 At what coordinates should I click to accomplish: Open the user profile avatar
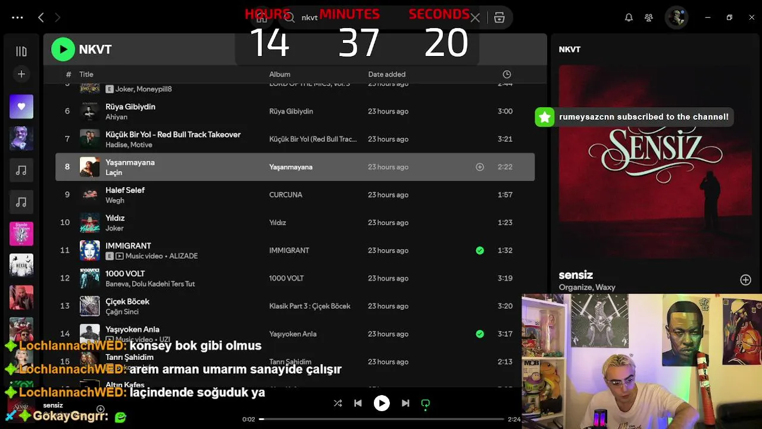[x=676, y=17]
